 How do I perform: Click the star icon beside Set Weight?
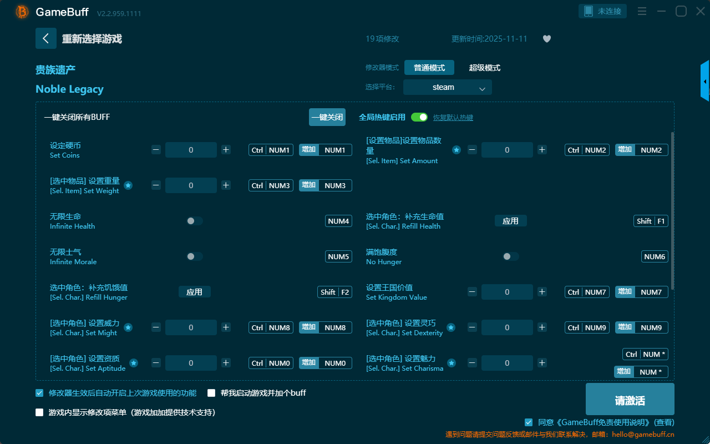(x=128, y=185)
